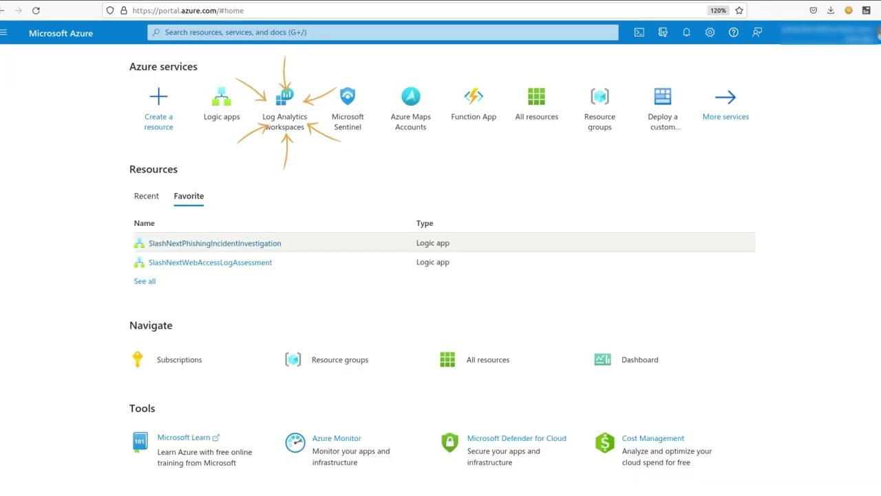The image size is (881, 496).
Task: Open the Microsoft Defender for Cloud link
Action: 516,438
